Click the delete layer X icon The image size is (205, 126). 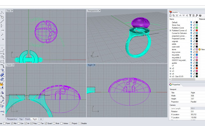click(177, 15)
